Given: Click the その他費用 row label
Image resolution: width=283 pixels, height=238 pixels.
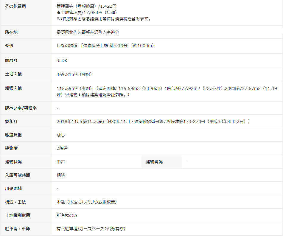Looking at the screenshot, I should (x=15, y=6).
